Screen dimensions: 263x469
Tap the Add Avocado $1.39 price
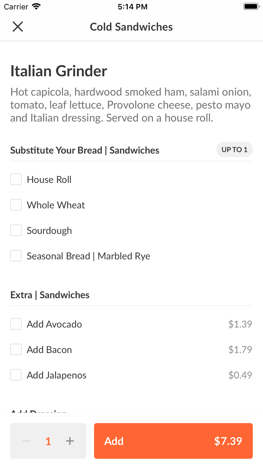coord(240,324)
